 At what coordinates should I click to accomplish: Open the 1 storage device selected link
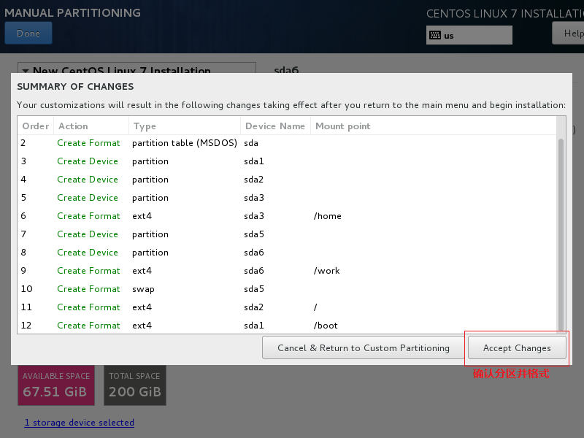[x=79, y=423]
